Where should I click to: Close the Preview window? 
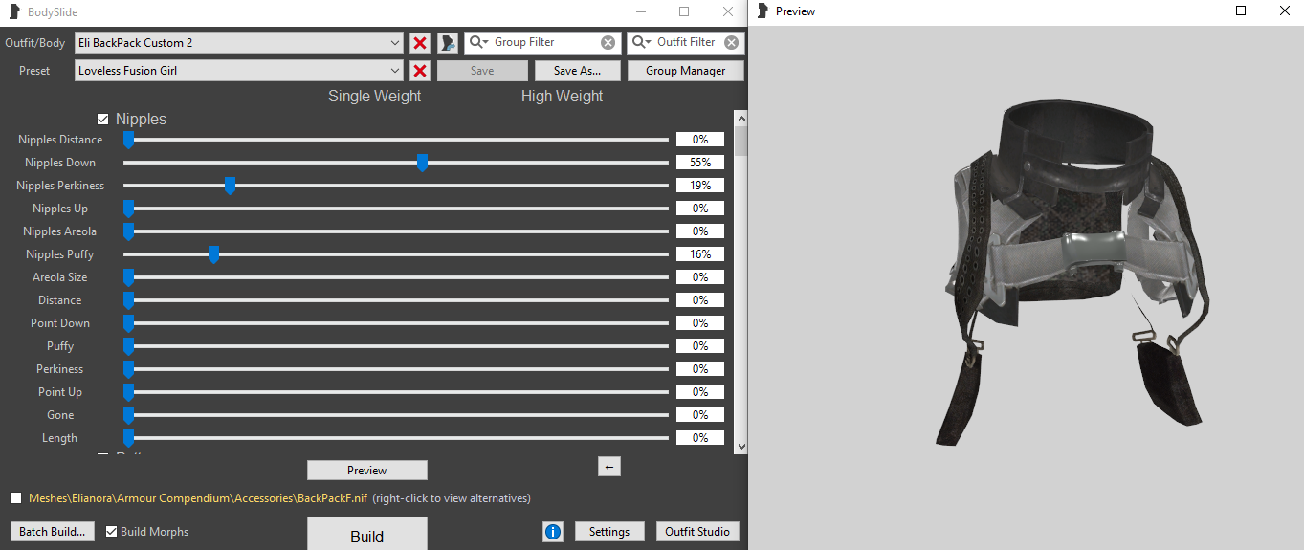(1284, 11)
